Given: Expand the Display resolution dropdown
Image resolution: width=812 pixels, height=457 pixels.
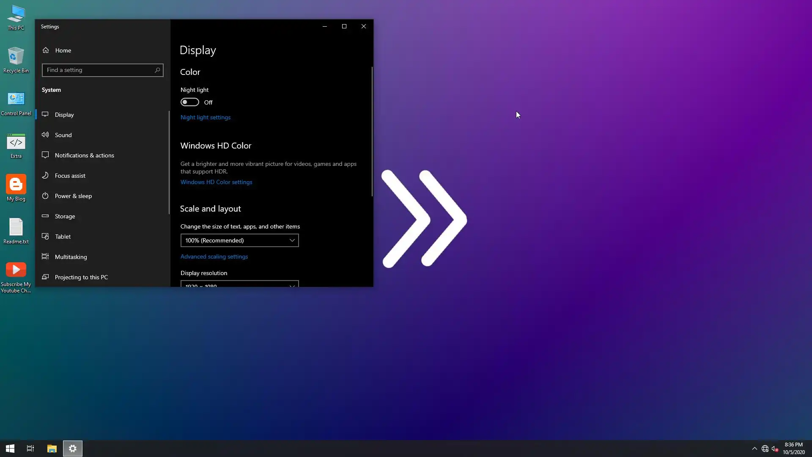Looking at the screenshot, I should (x=239, y=284).
